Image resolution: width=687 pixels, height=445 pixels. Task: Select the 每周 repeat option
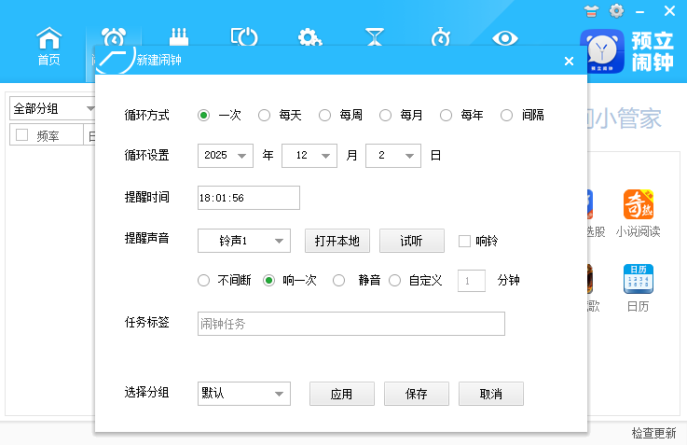pos(325,116)
